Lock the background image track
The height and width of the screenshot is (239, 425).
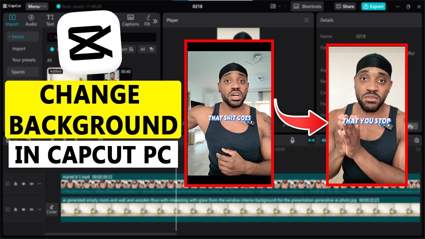[16, 209]
